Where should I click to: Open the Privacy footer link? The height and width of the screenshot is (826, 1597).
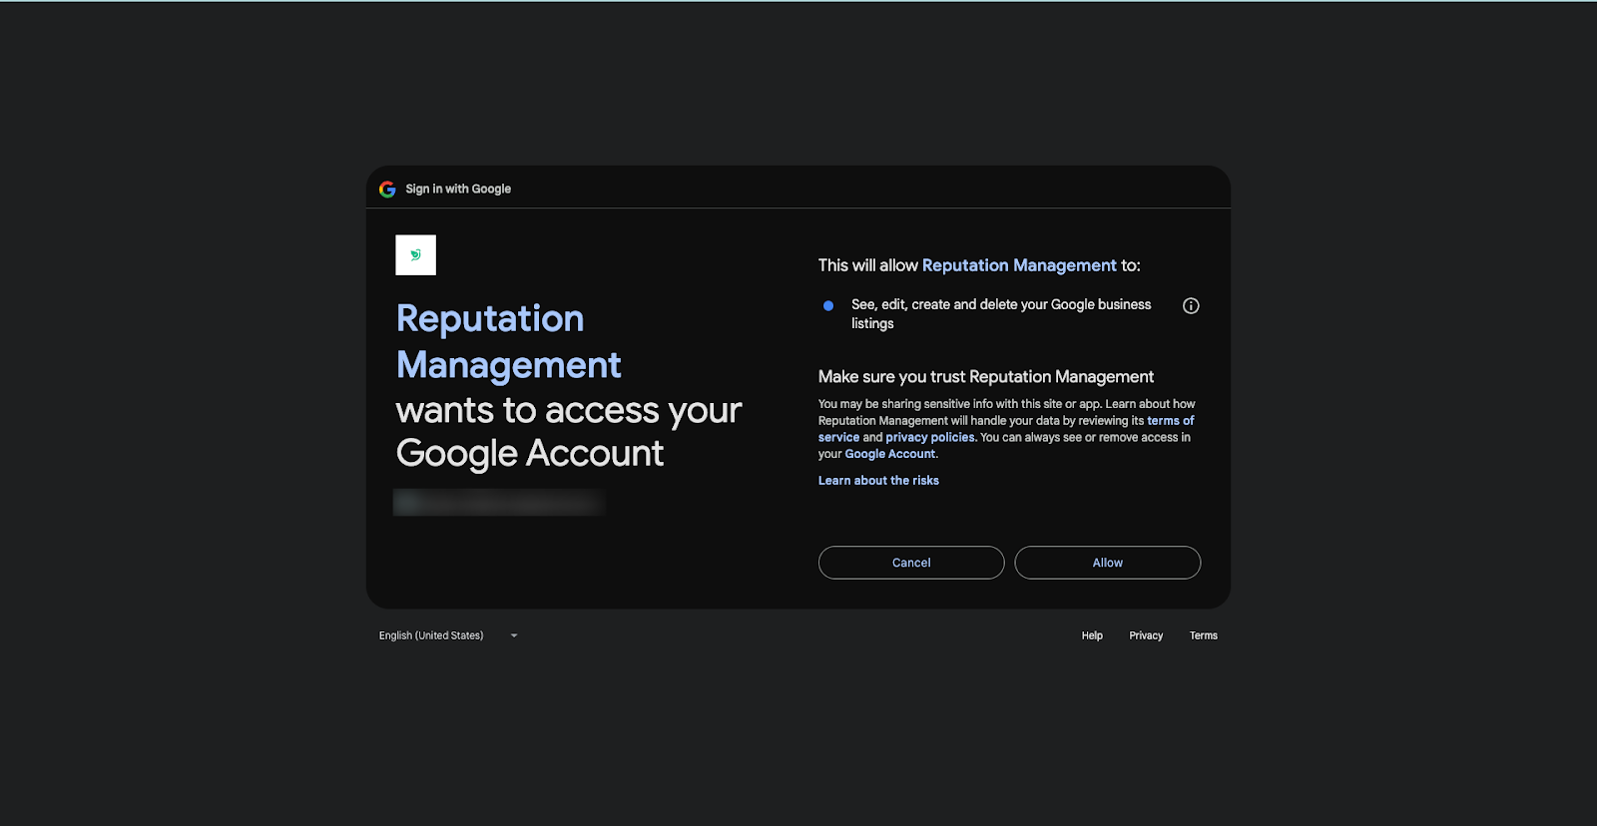pyautogui.click(x=1146, y=635)
